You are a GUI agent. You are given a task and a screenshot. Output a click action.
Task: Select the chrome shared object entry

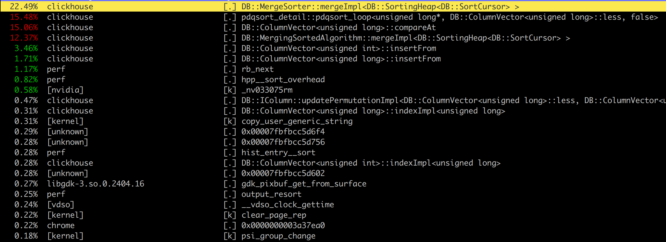(61, 225)
